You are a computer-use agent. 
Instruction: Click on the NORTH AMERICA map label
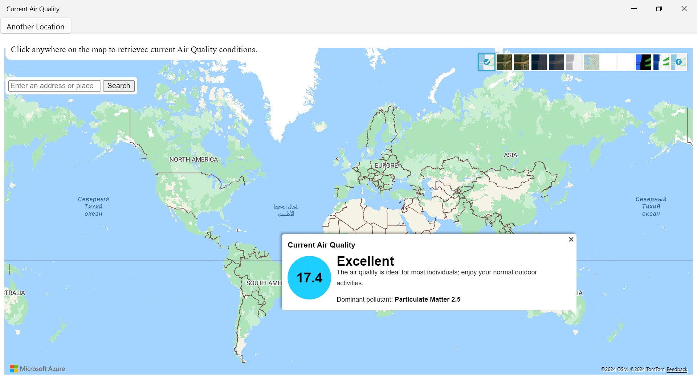click(x=193, y=160)
